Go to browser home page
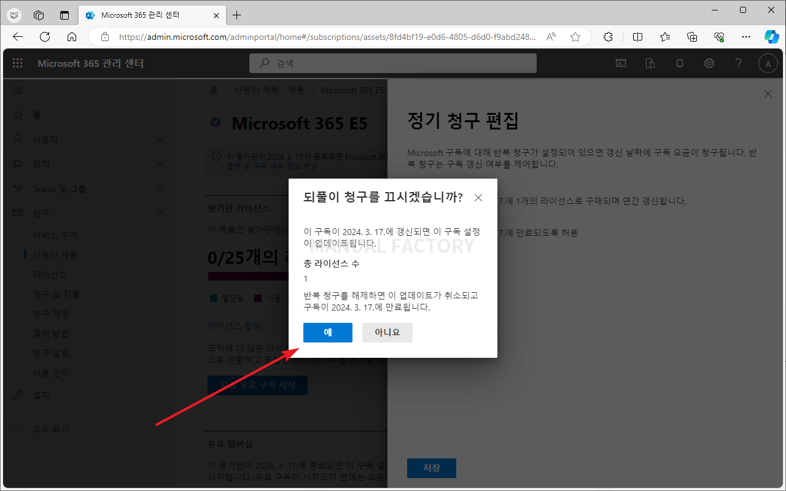The image size is (786, 491). point(72,37)
